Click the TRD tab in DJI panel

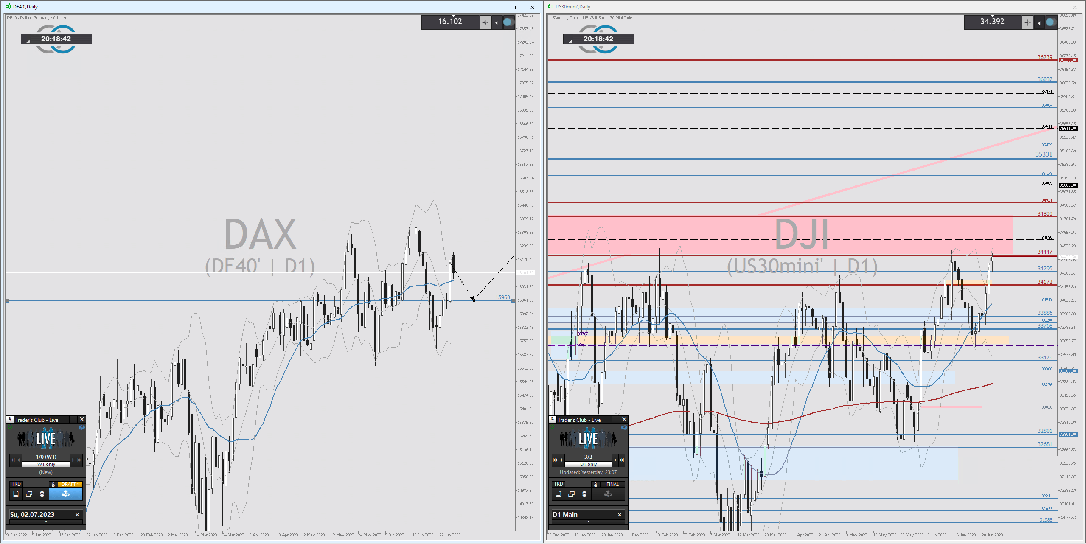click(558, 484)
